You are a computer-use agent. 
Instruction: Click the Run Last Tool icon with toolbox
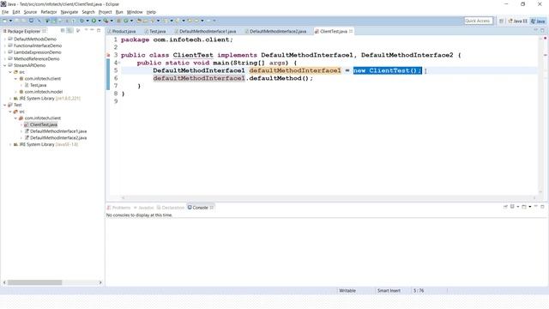pyautogui.click(x=106, y=21)
